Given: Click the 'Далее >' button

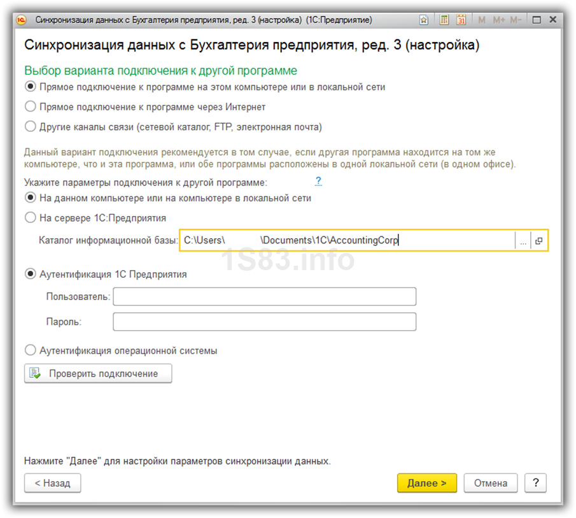Looking at the screenshot, I should [x=427, y=483].
